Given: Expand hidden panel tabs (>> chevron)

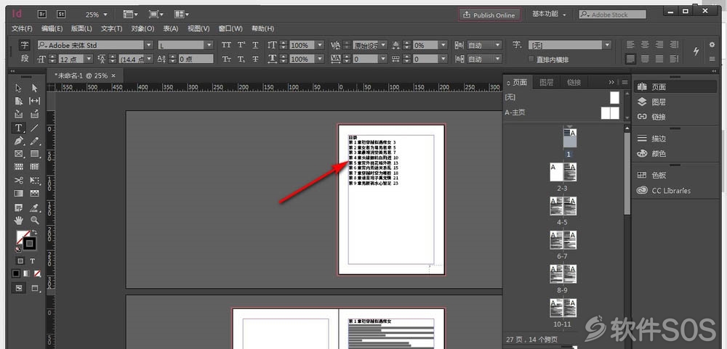Looking at the screenshot, I should (611, 82).
